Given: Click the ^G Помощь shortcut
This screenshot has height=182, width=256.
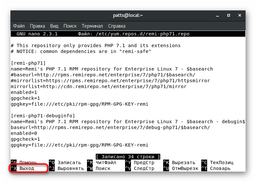Looking at the screenshot, I should [24, 162].
